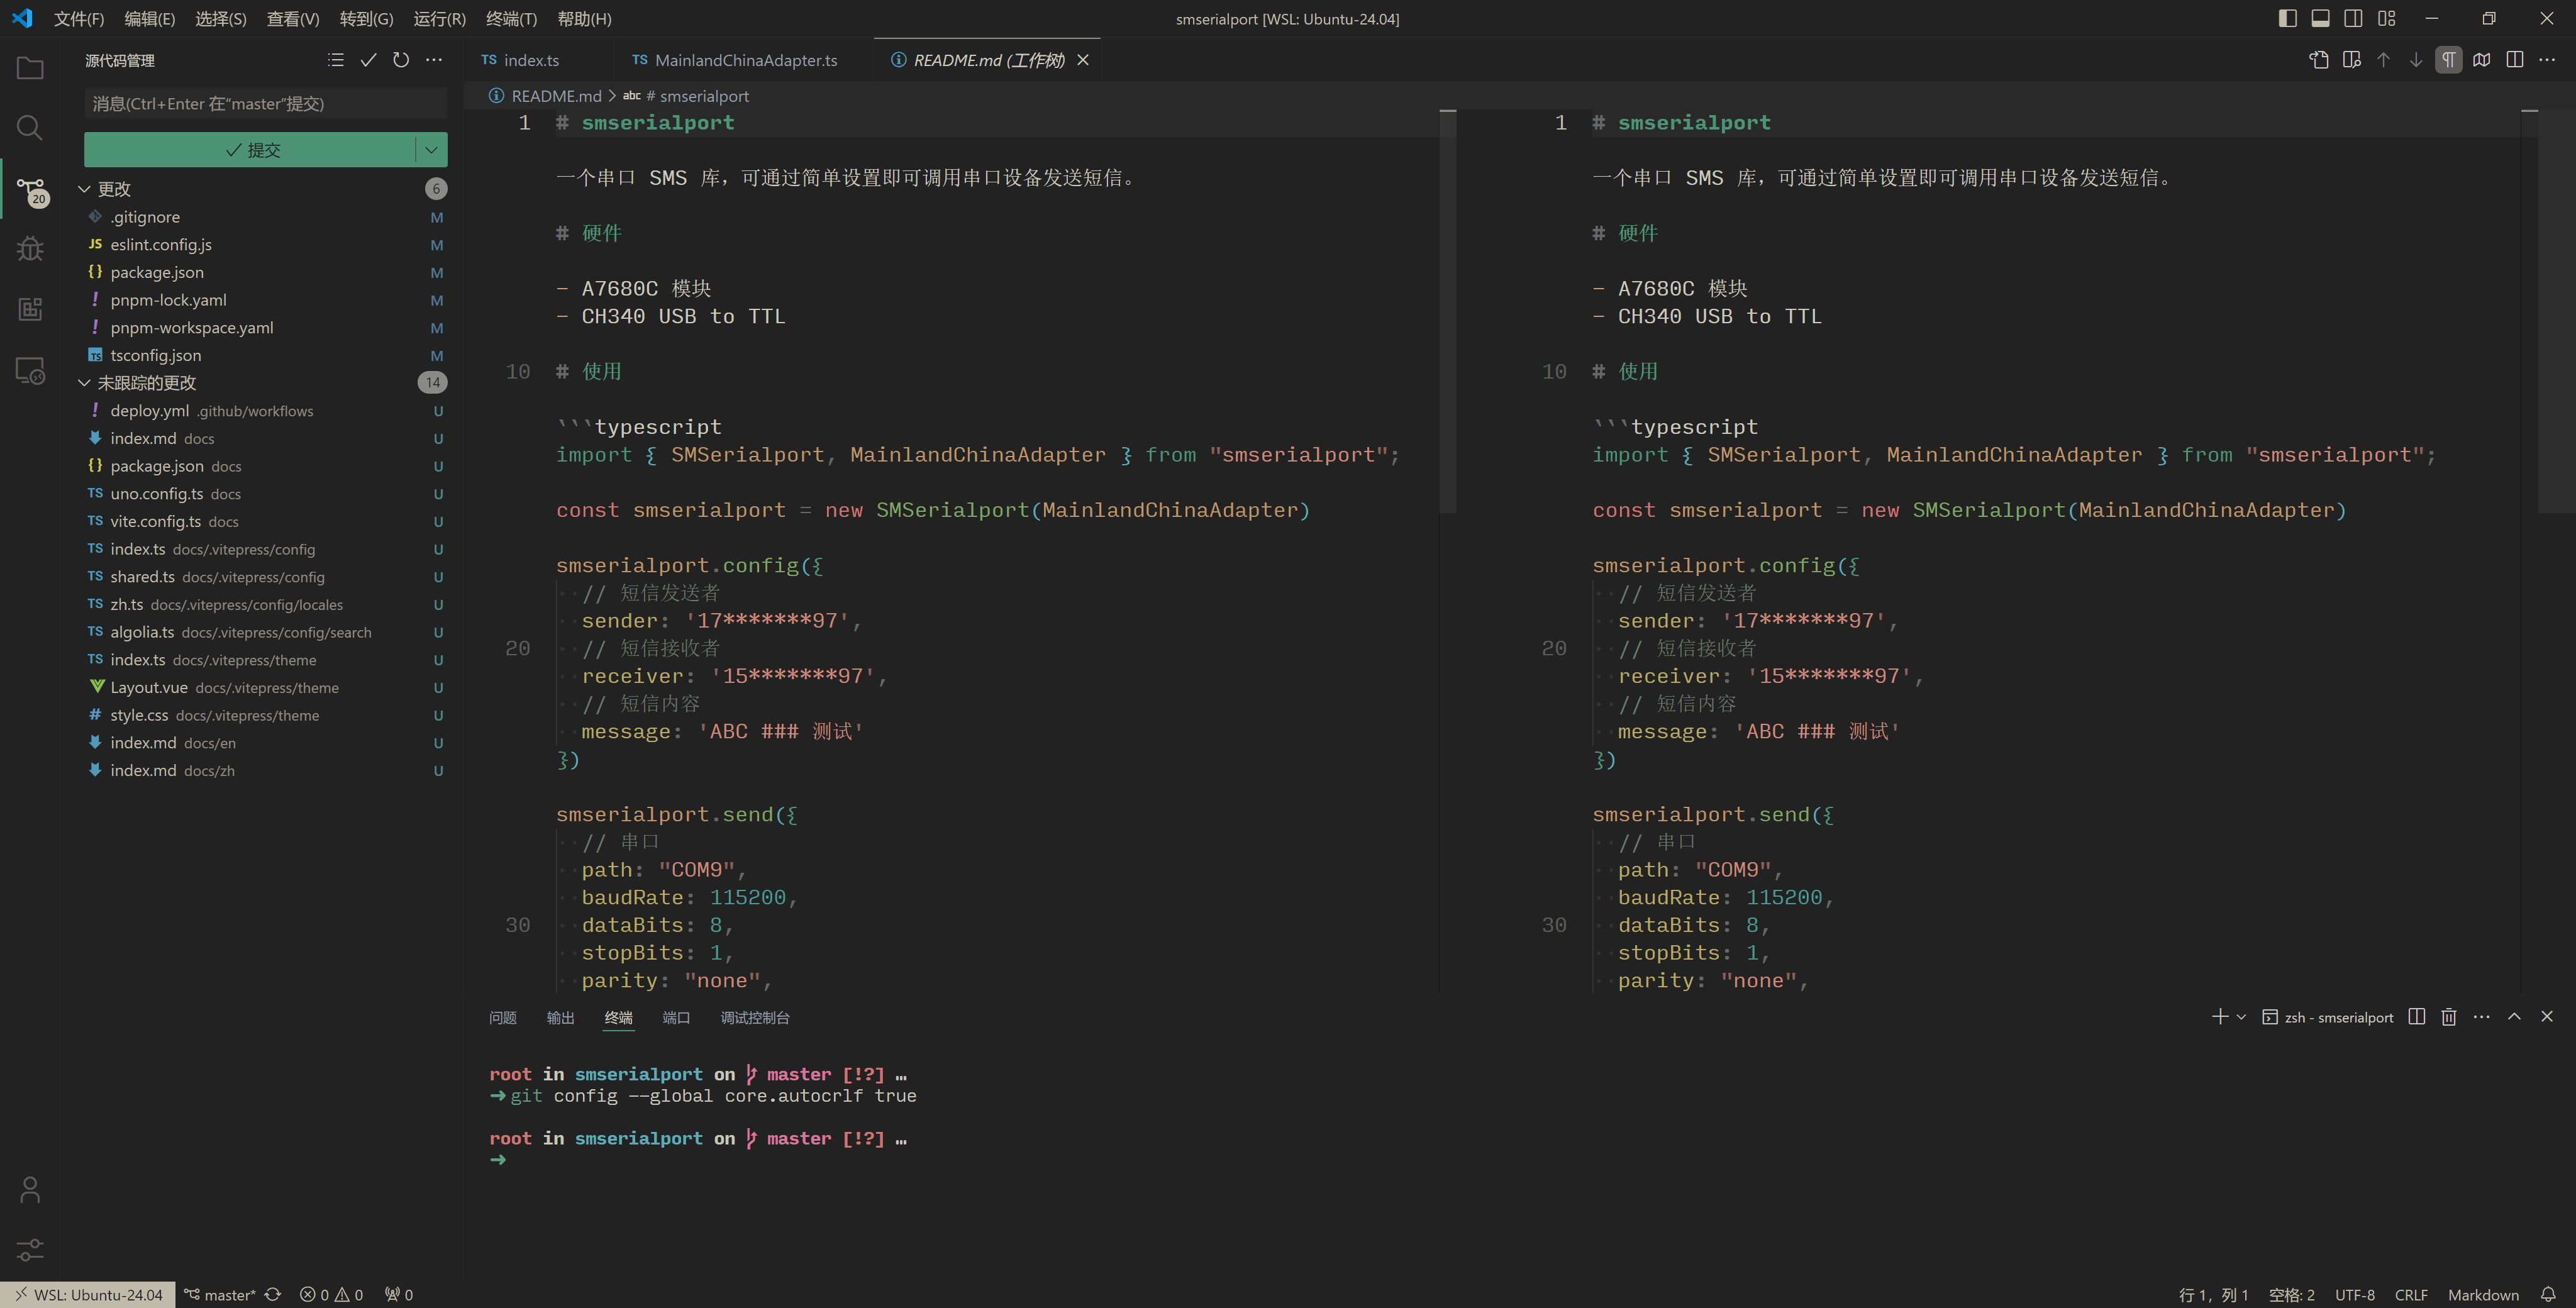Image resolution: width=2576 pixels, height=1308 pixels.
Task: Kill terminal with the trash icon
Action: click(x=2449, y=1017)
